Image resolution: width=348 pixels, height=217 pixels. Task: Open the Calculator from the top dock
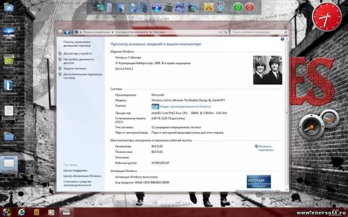coord(168,8)
